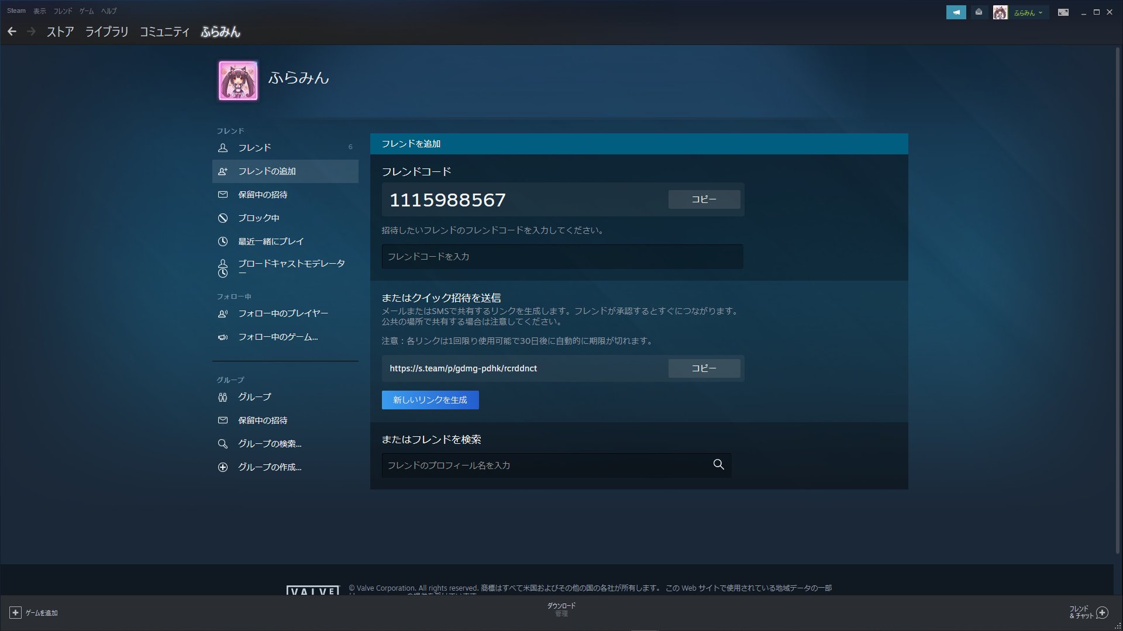
Task: Click the envelope icon for group 保留中の招待
Action: [223, 420]
